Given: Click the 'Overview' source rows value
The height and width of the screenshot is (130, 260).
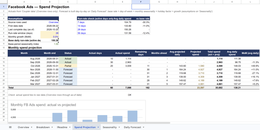Looking at the screenshot, I should [50, 22].
